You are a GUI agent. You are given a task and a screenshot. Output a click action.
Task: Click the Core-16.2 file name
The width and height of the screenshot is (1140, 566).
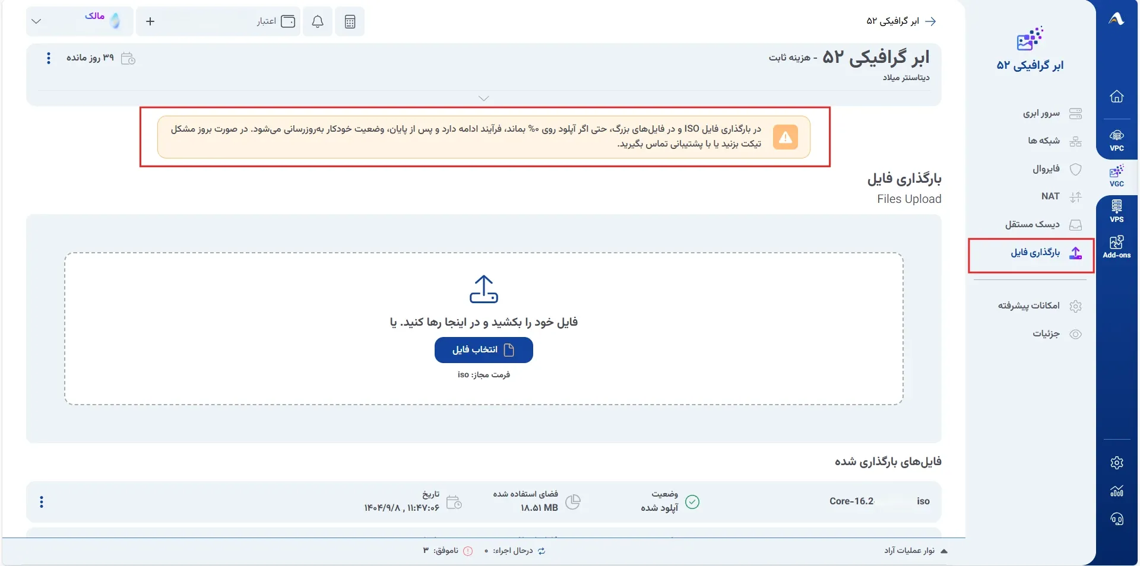click(x=851, y=501)
